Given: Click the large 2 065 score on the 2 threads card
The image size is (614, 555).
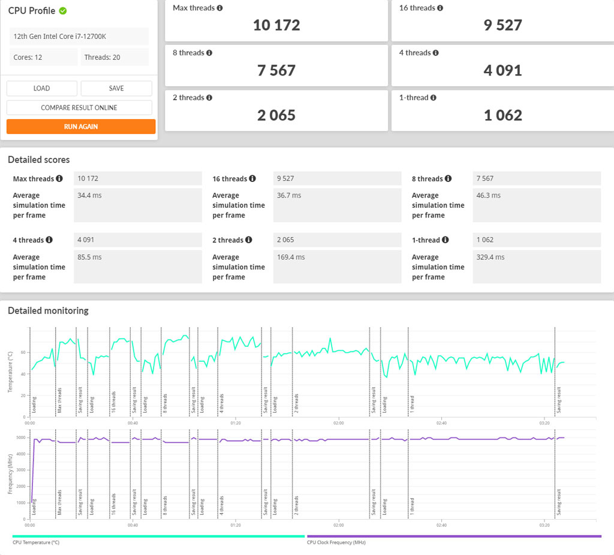Looking at the screenshot, I should tap(276, 116).
